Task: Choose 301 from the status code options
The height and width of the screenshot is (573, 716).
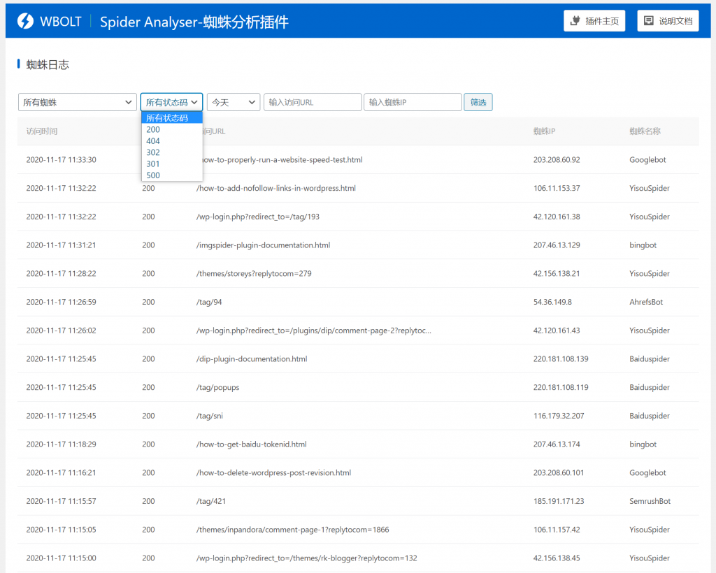Action: [x=153, y=164]
